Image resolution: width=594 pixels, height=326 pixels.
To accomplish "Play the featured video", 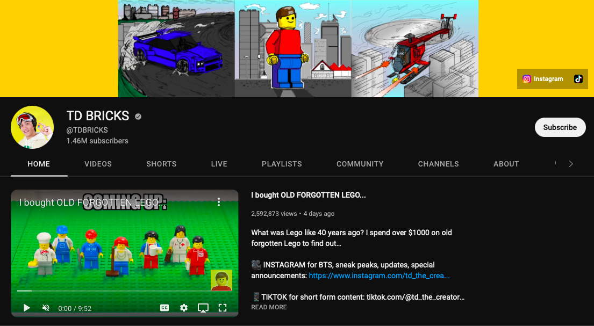I will click(x=26, y=308).
